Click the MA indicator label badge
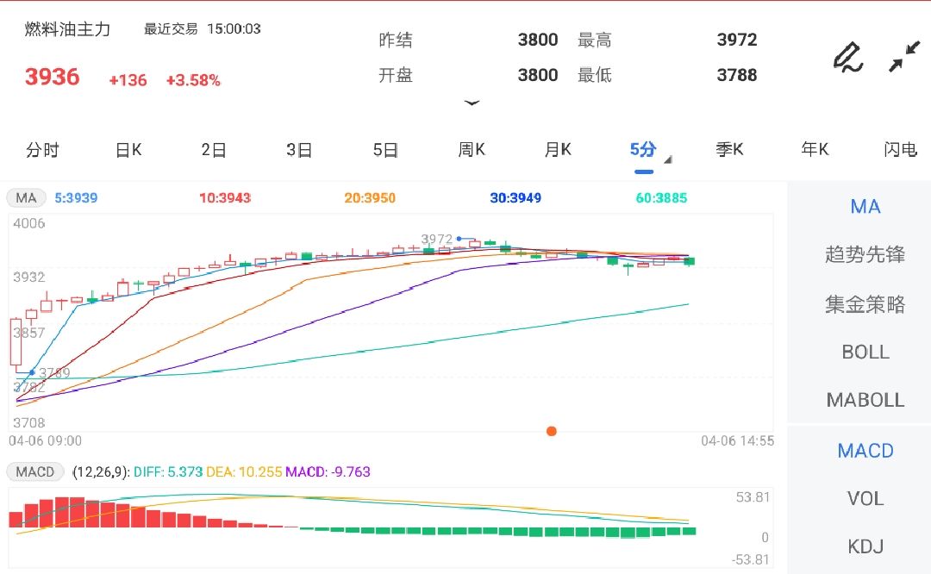 (26, 198)
